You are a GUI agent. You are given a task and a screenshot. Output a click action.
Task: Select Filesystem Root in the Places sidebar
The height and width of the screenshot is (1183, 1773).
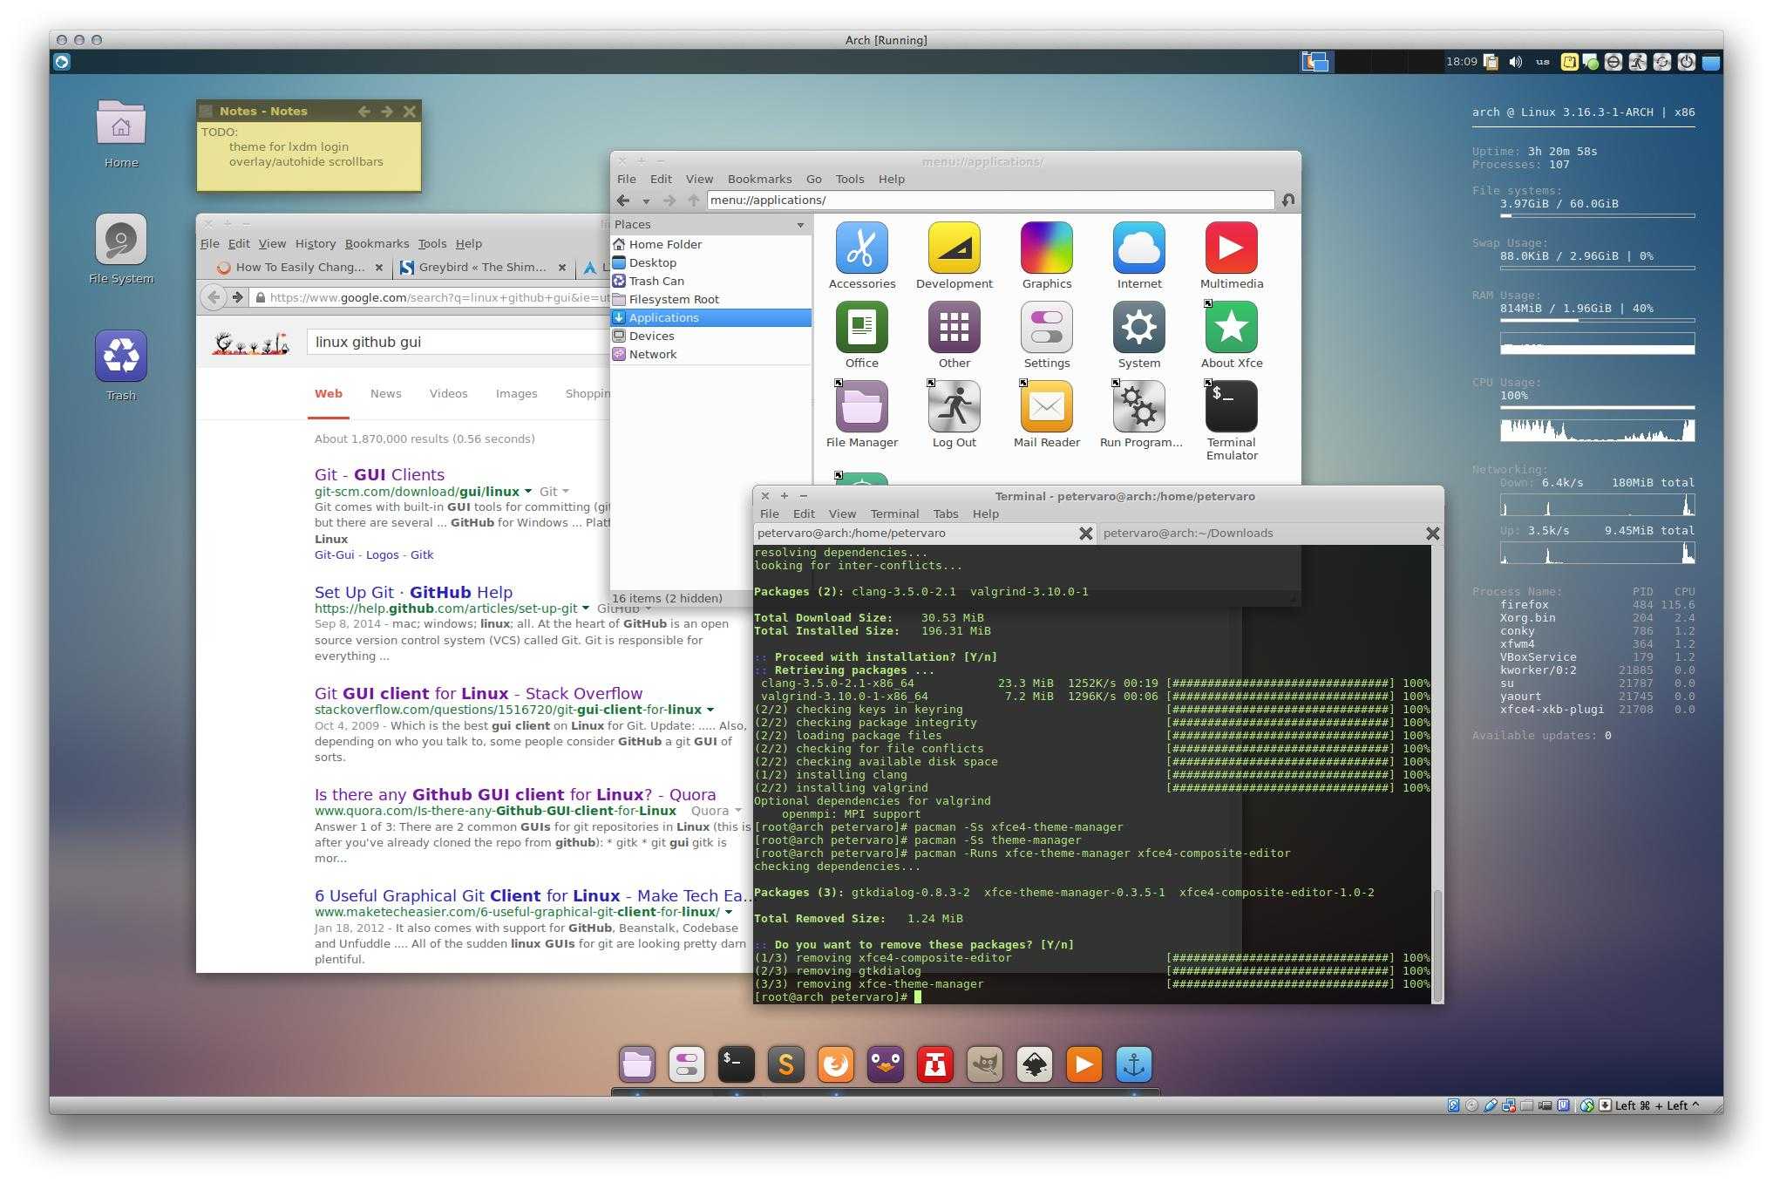tap(710, 300)
